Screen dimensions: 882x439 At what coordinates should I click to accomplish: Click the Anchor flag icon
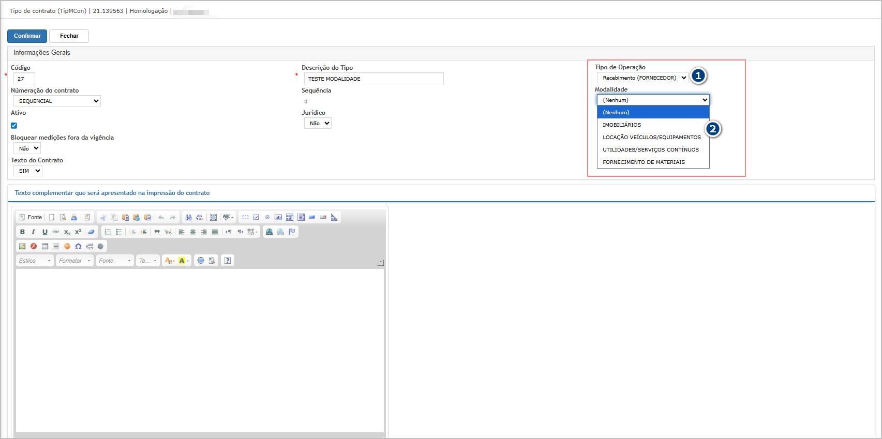(x=292, y=232)
